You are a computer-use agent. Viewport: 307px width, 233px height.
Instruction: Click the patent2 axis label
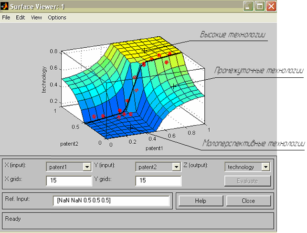coord(69,144)
